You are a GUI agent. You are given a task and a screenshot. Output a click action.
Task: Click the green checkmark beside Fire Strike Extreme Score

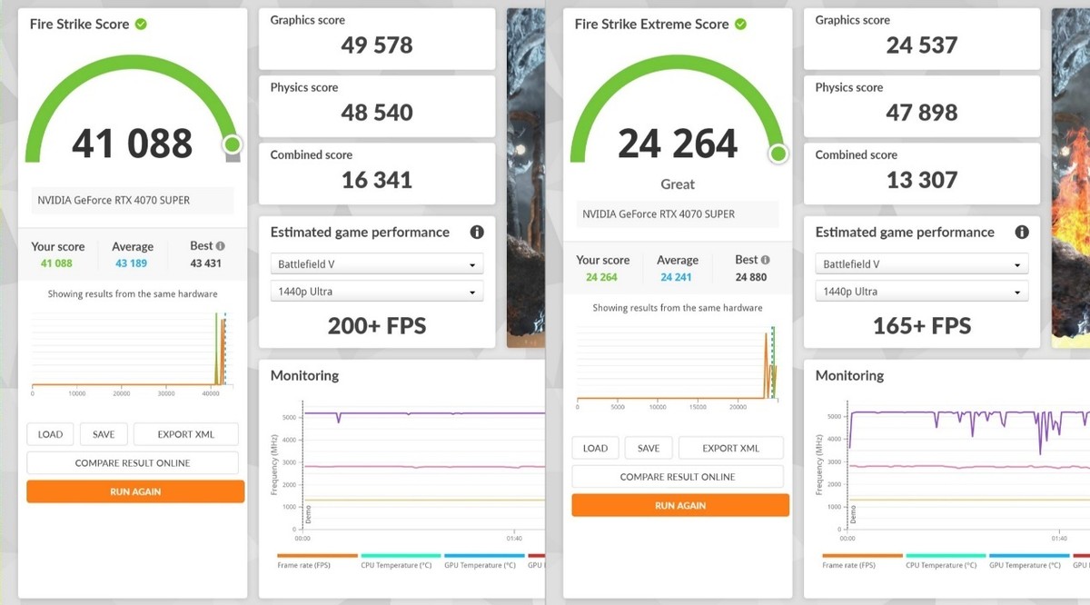(740, 24)
